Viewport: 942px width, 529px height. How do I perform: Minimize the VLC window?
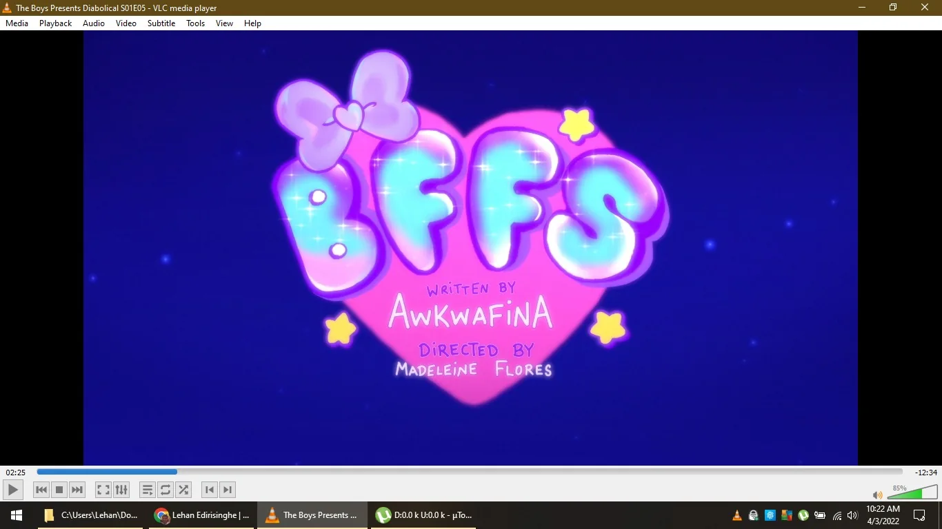point(862,8)
